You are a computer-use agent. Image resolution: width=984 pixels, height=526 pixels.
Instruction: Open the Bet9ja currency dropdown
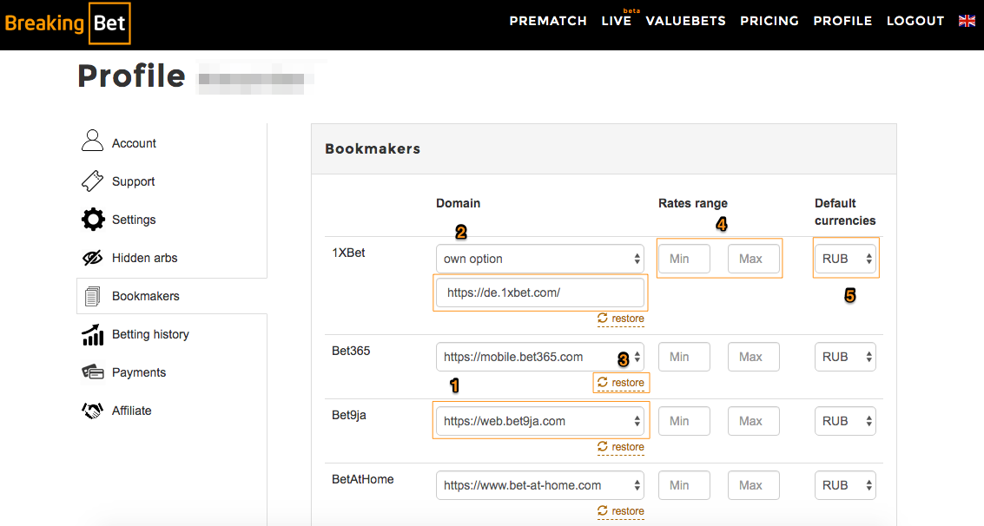[x=845, y=421]
